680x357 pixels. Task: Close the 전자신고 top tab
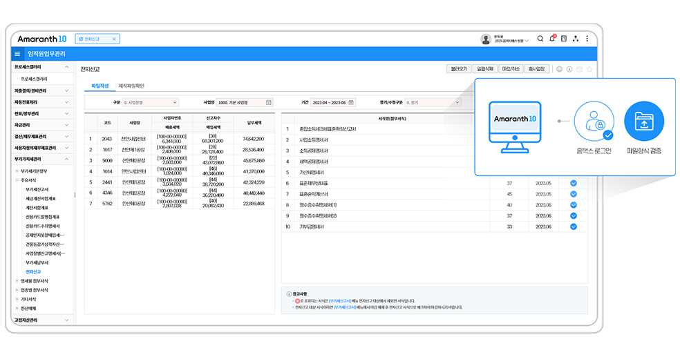pyautogui.click(x=114, y=39)
